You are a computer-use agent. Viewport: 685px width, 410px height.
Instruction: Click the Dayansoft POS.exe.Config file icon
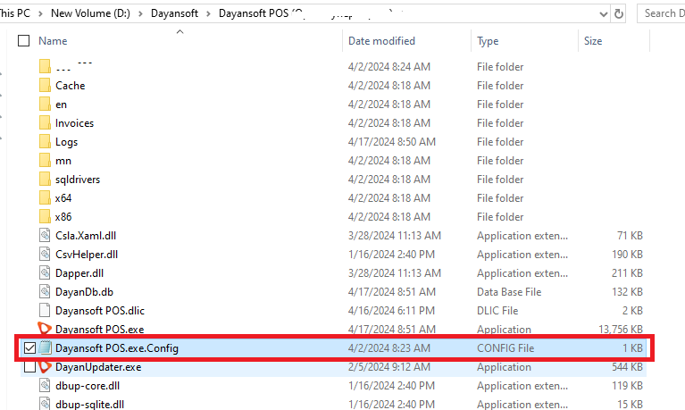click(45, 348)
